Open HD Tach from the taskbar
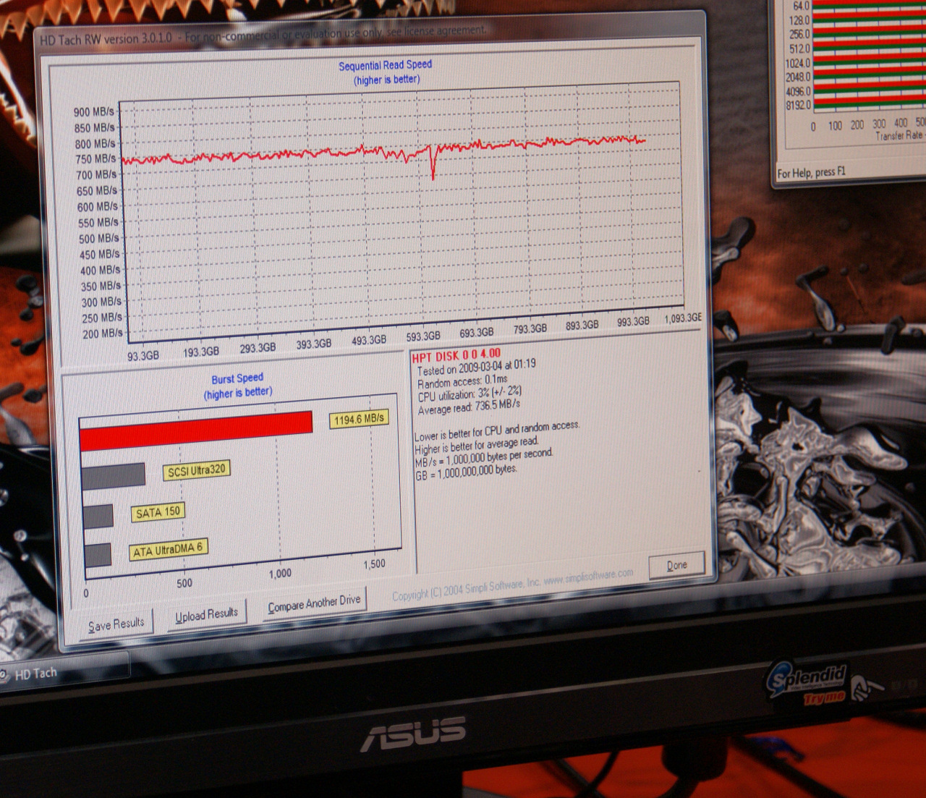The height and width of the screenshot is (798, 926). 36,674
